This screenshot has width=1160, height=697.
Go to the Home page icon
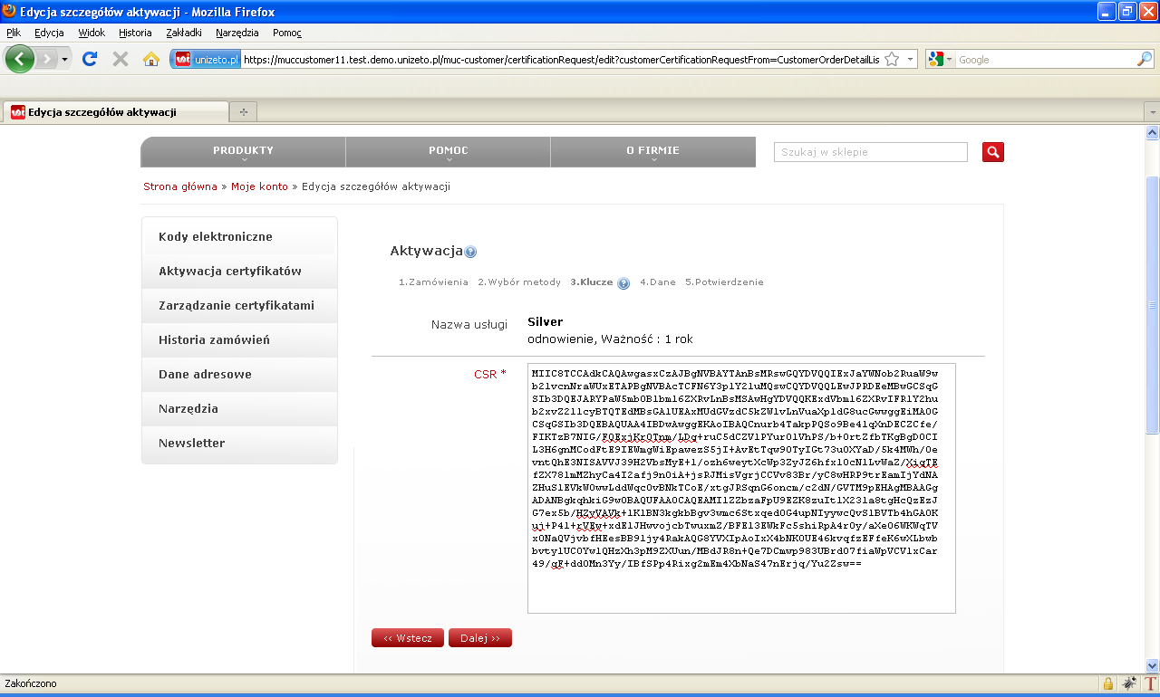pyautogui.click(x=151, y=59)
